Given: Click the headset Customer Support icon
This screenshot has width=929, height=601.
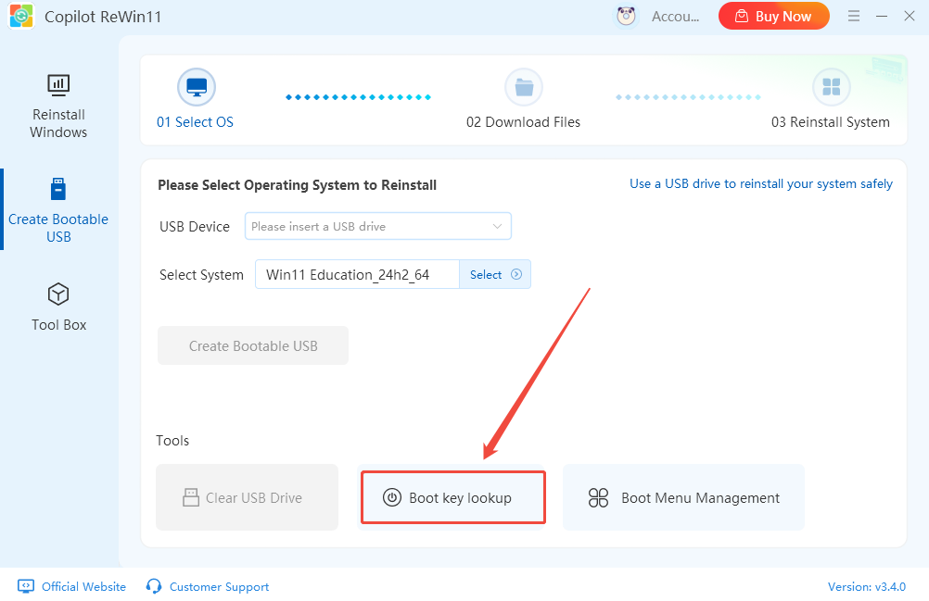Looking at the screenshot, I should click(x=155, y=586).
